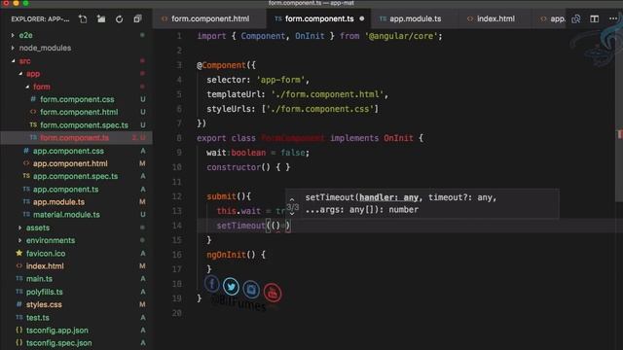Split the editor layout

click(x=594, y=18)
